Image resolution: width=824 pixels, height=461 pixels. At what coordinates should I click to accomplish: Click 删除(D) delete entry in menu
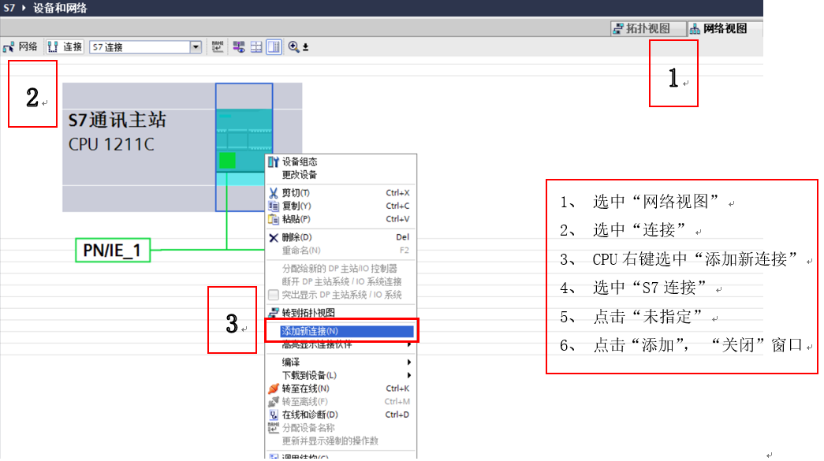click(x=341, y=237)
